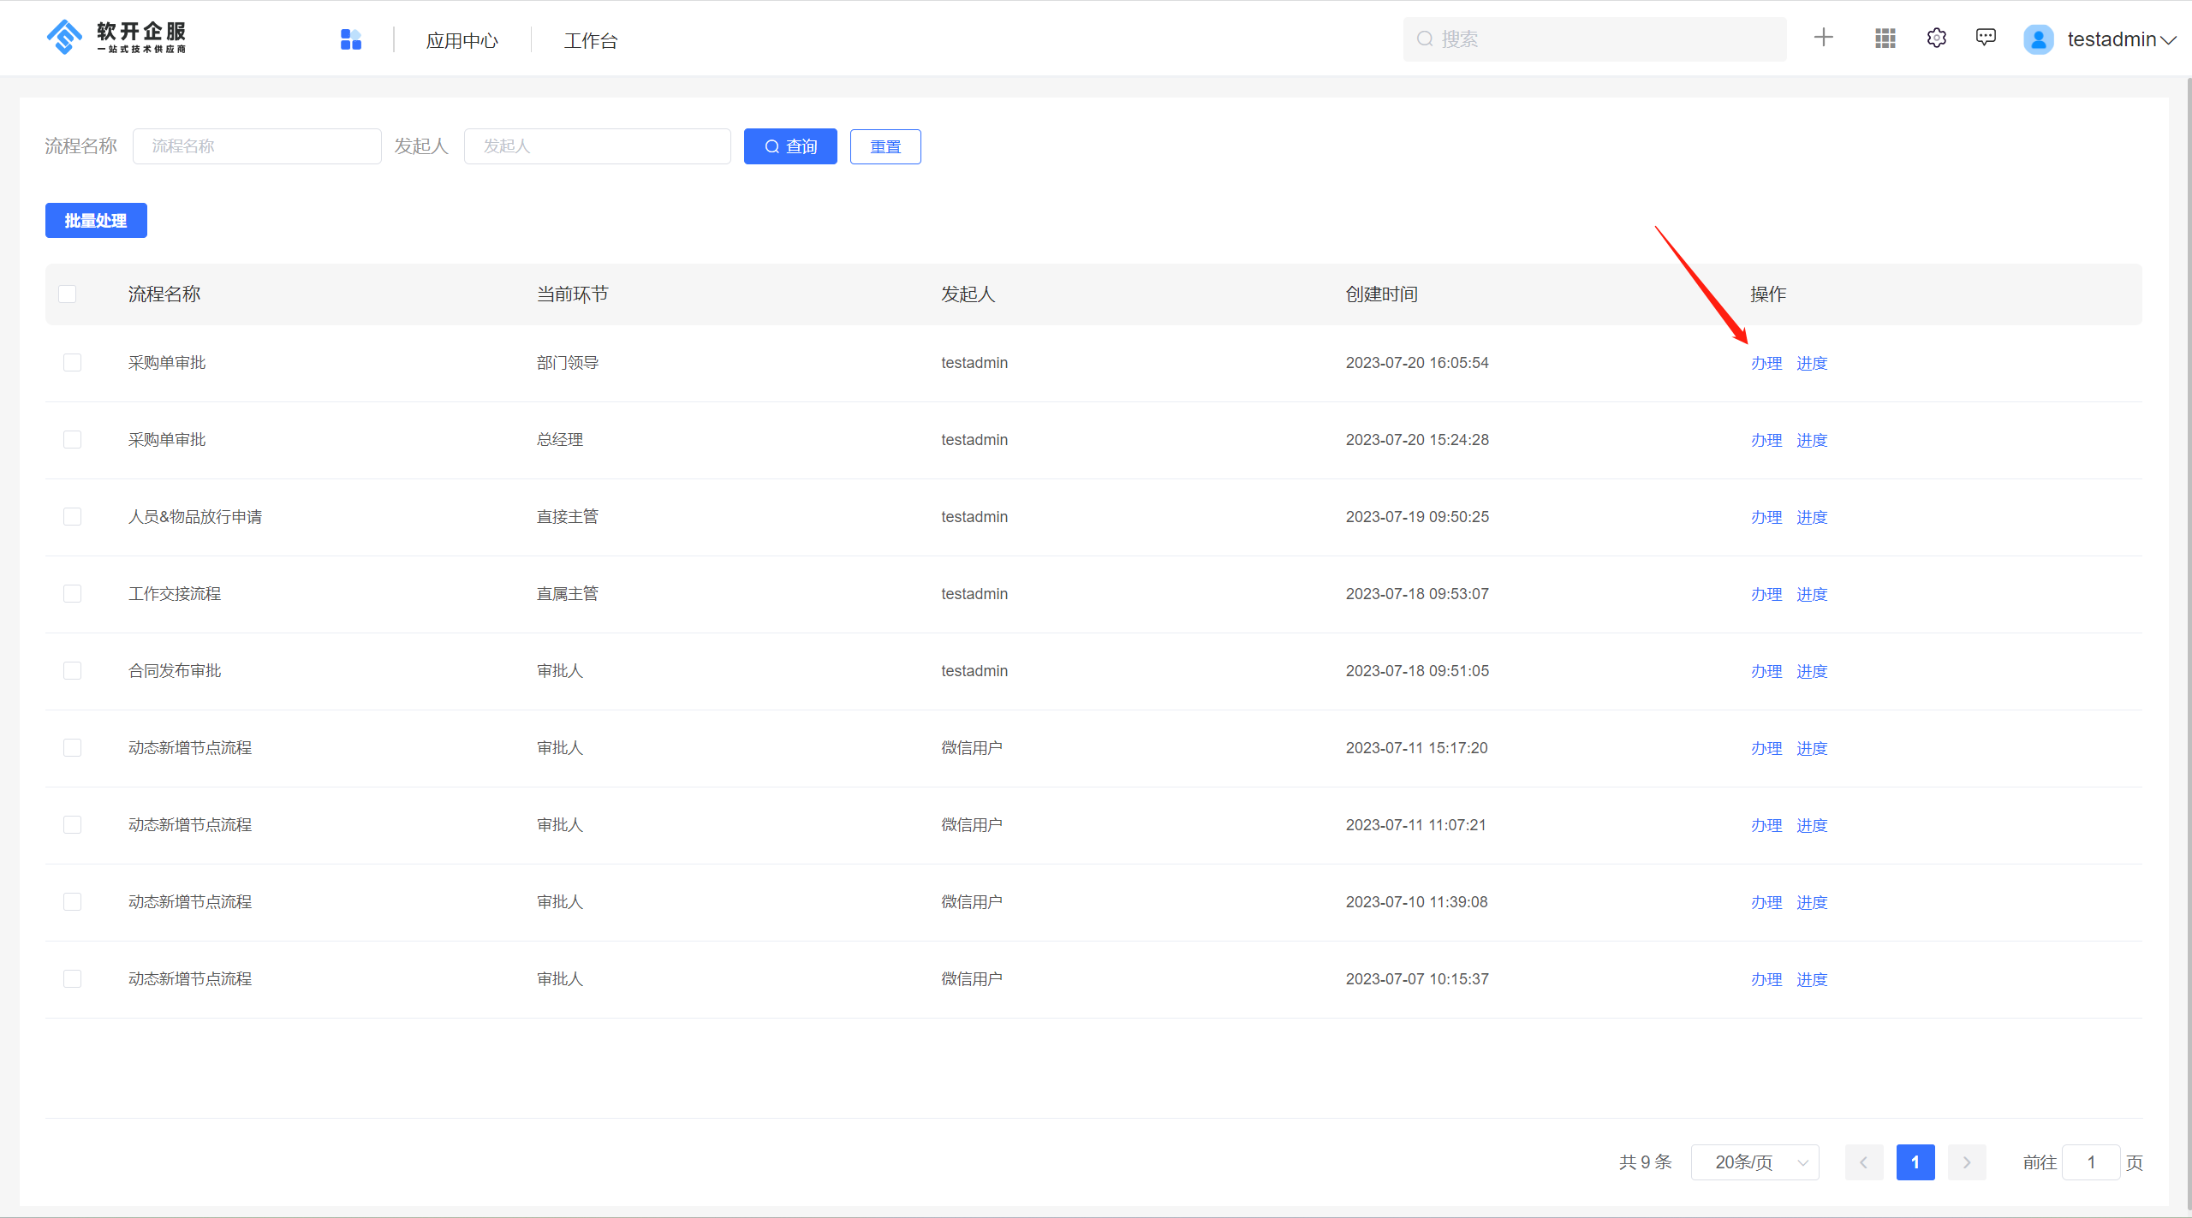Screen dimensions: 2192x1218
Task: Focus the top 搜索 search box
Action: click(1594, 39)
